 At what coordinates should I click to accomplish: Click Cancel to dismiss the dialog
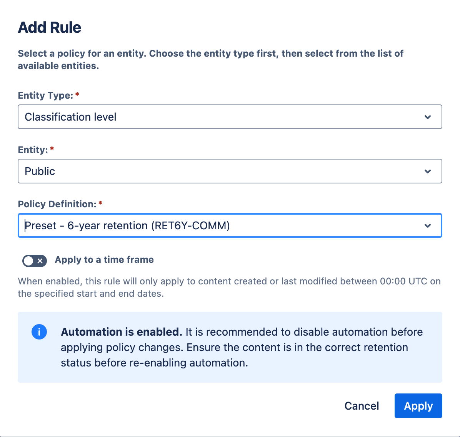coord(361,406)
